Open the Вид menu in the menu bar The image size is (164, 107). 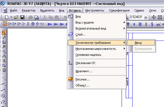click(61, 10)
